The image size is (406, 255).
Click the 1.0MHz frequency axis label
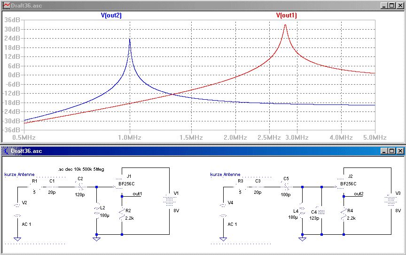(130, 137)
